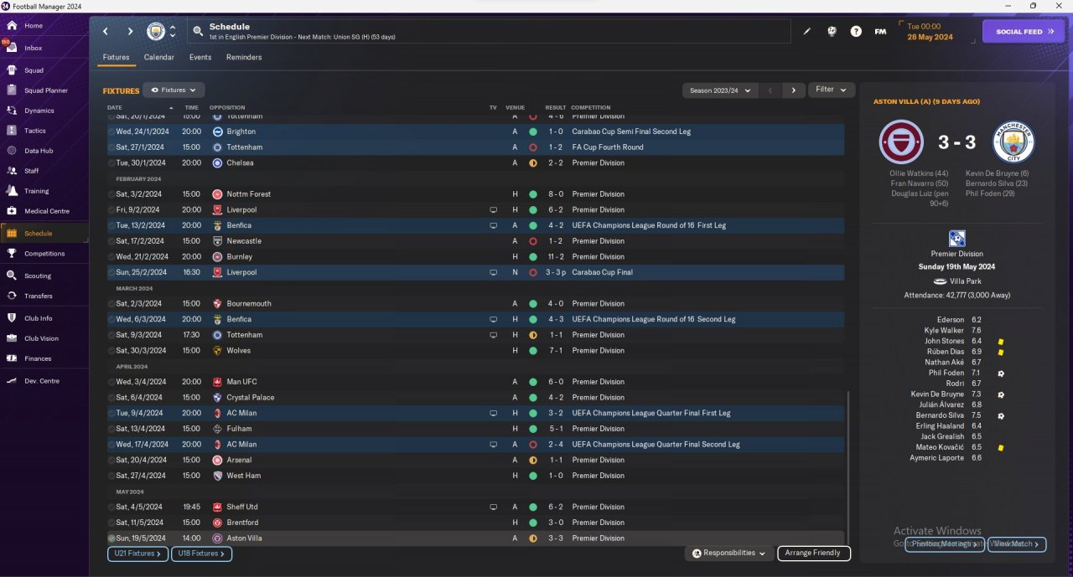Viewport: 1073px width, 577px height.
Task: Toggle the AC Milan 9/4/2024 row marker
Action: (x=111, y=413)
